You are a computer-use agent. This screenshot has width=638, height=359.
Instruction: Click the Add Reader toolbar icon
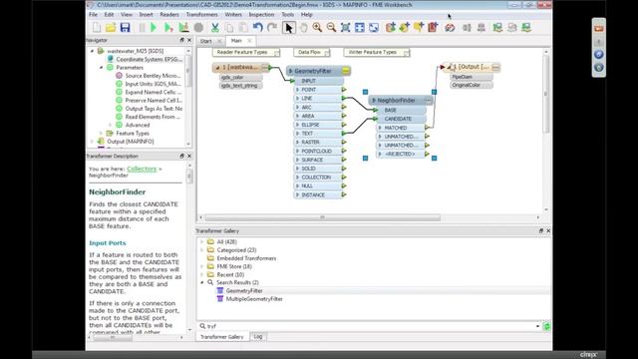click(x=391, y=28)
